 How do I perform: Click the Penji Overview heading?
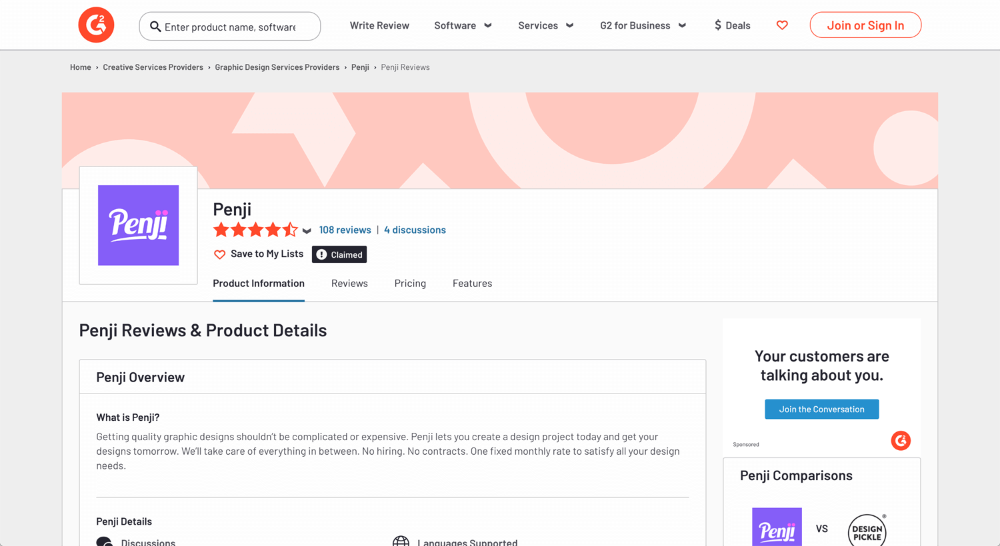point(140,378)
